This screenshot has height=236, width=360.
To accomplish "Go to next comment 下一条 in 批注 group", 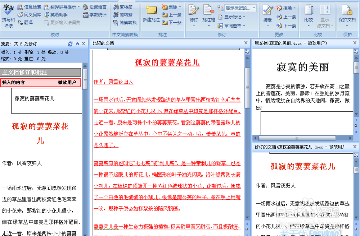I will [x=171, y=23].
